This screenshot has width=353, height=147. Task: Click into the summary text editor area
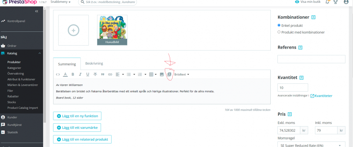click(162, 91)
